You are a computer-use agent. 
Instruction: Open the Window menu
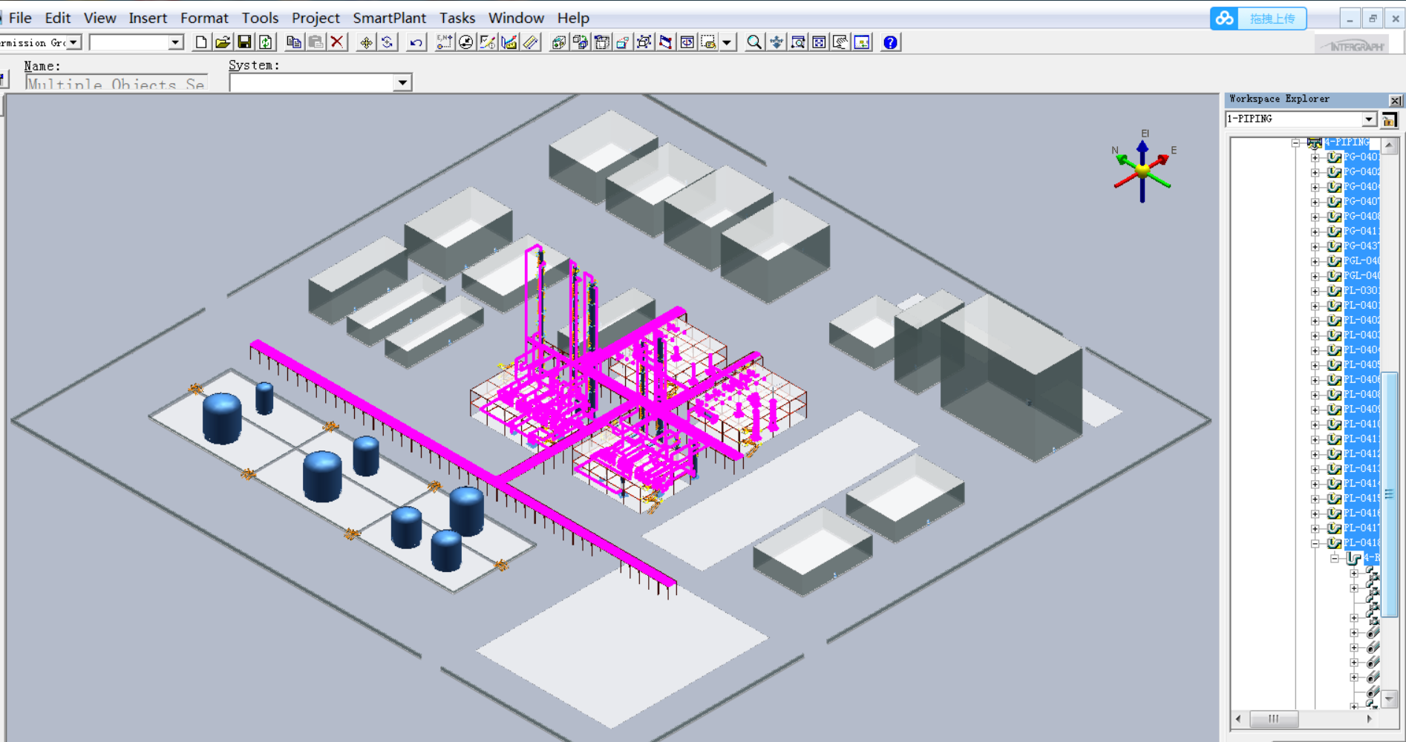pos(516,18)
